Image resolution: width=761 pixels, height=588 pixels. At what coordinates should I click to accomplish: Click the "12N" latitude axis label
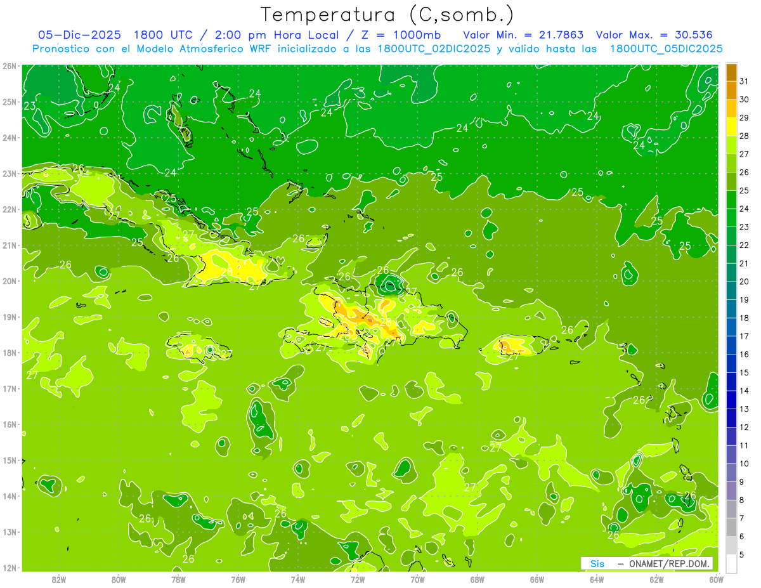[10, 568]
